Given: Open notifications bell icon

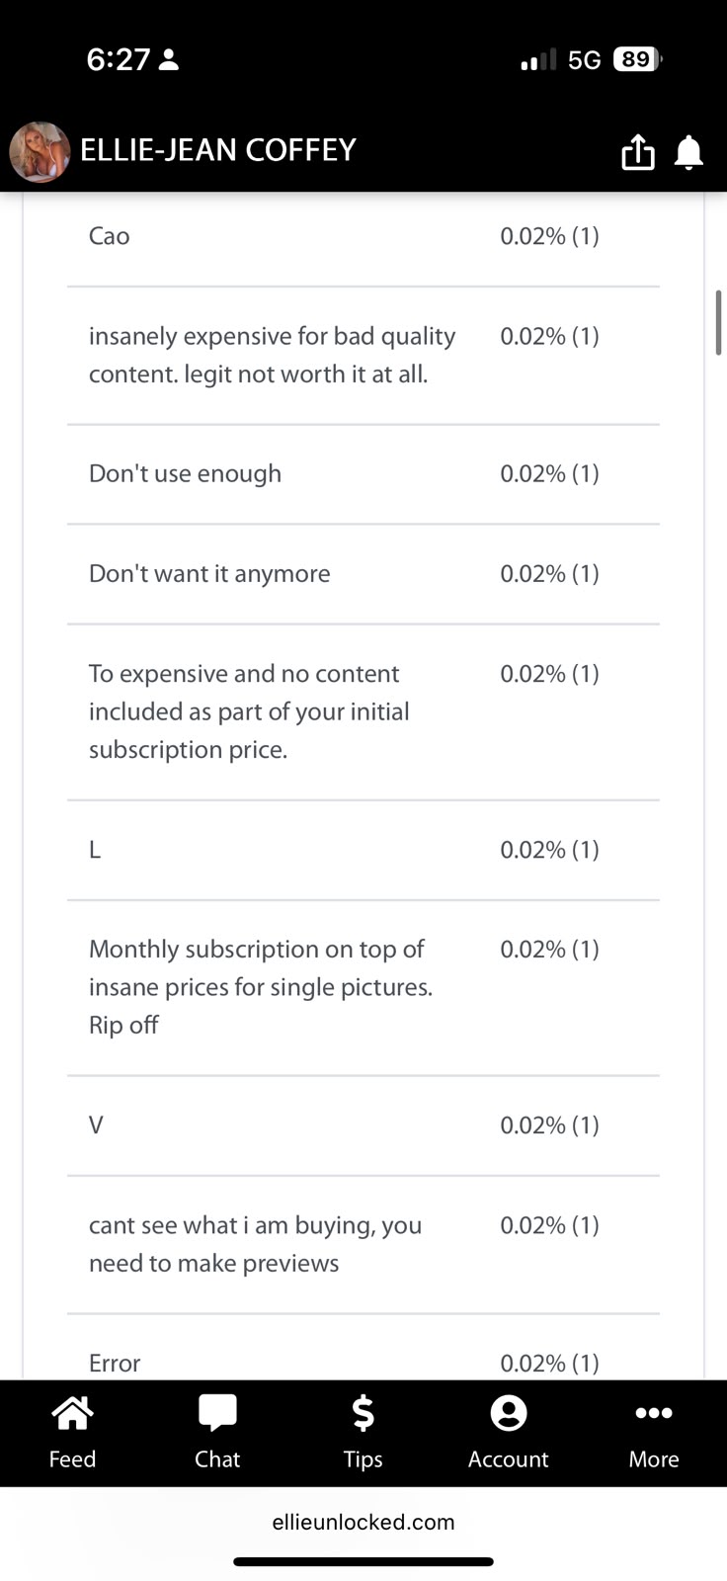Looking at the screenshot, I should (688, 152).
